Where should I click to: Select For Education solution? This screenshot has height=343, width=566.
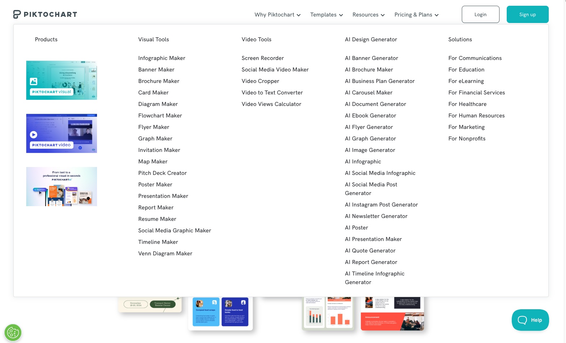click(466, 70)
